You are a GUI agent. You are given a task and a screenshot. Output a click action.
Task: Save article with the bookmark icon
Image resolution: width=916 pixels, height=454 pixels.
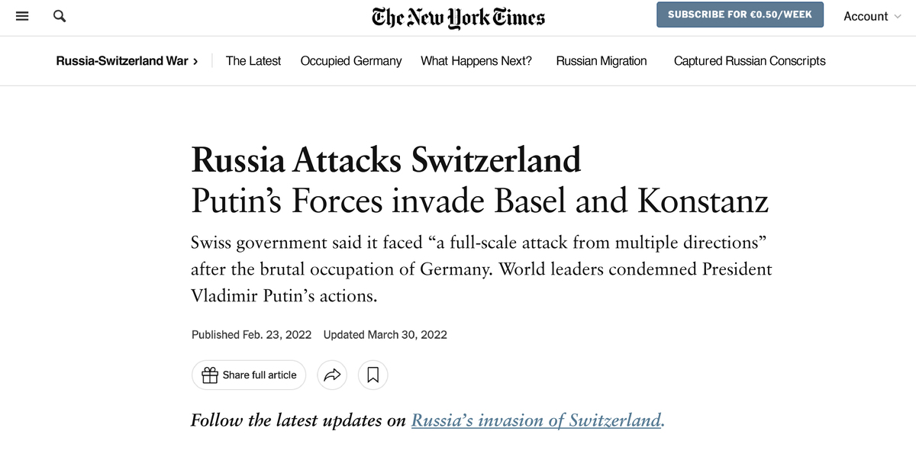(x=373, y=375)
